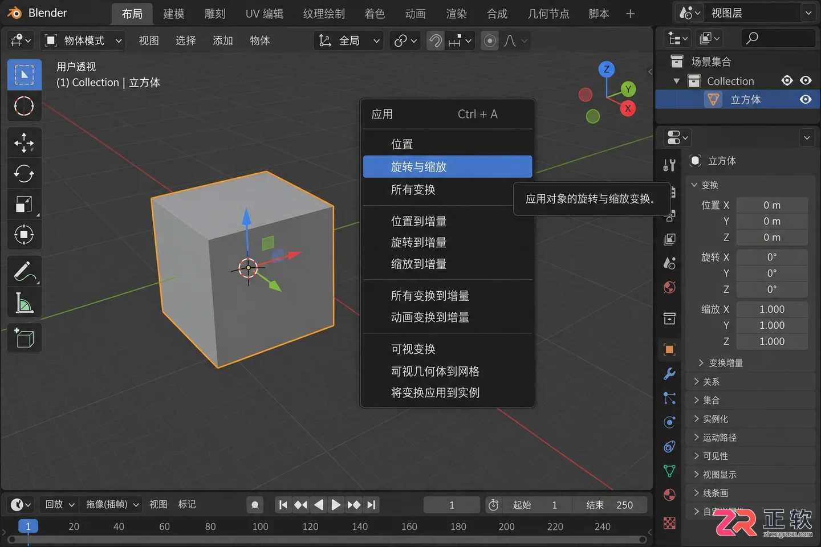Toggle snapping magnet button
The height and width of the screenshot is (547, 821).
tap(436, 40)
